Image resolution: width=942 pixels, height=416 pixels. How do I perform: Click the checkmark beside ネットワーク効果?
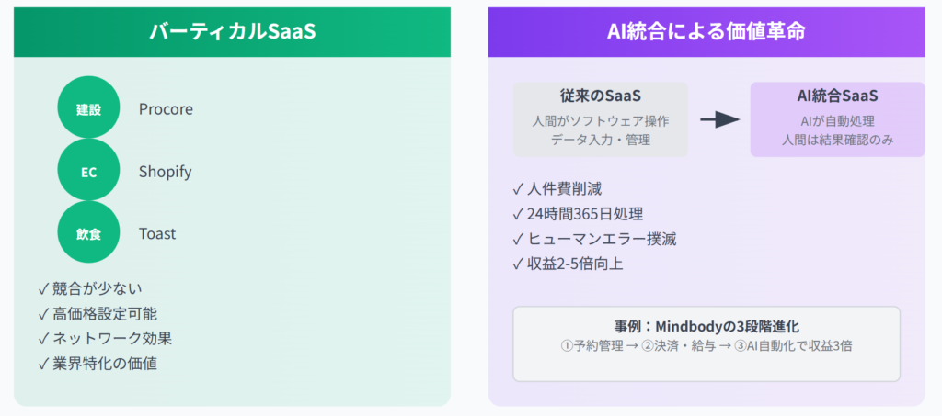pyautogui.click(x=43, y=339)
